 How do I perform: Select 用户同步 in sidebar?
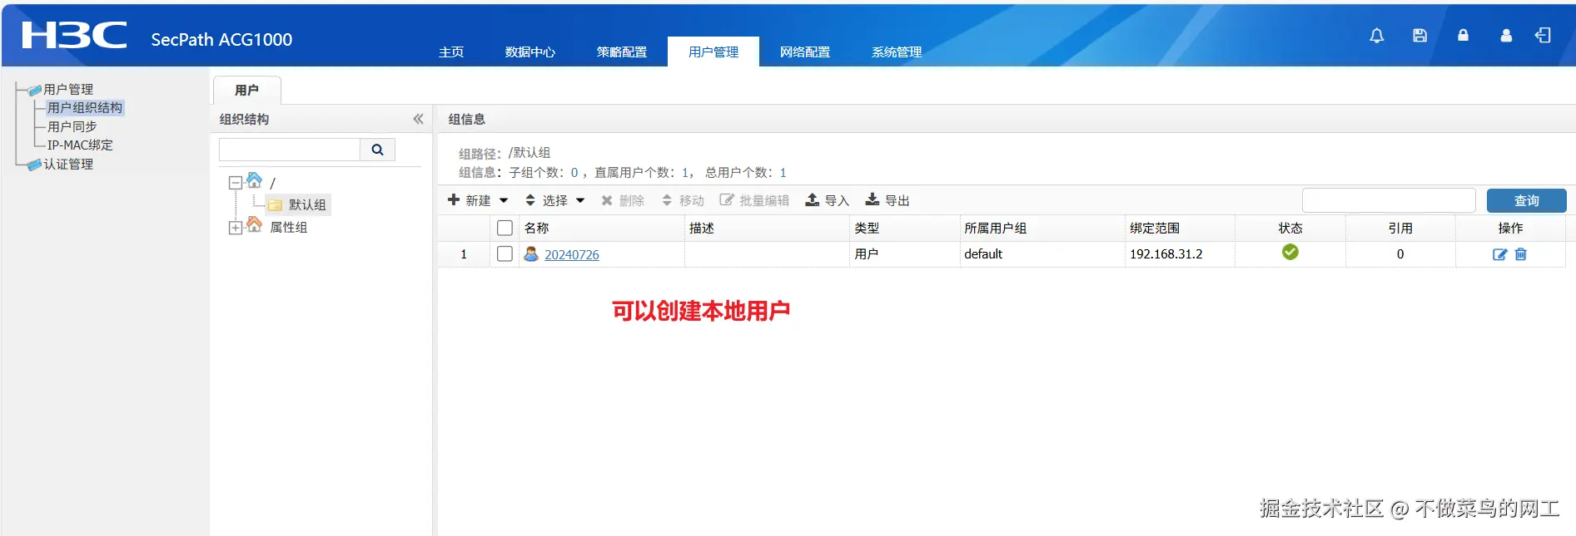(72, 126)
